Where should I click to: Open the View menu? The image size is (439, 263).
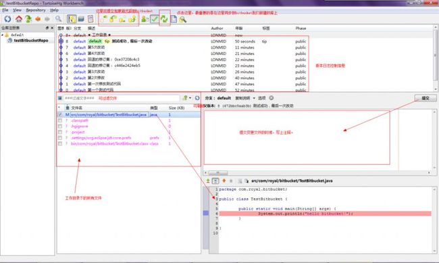pyautogui.click(x=17, y=10)
